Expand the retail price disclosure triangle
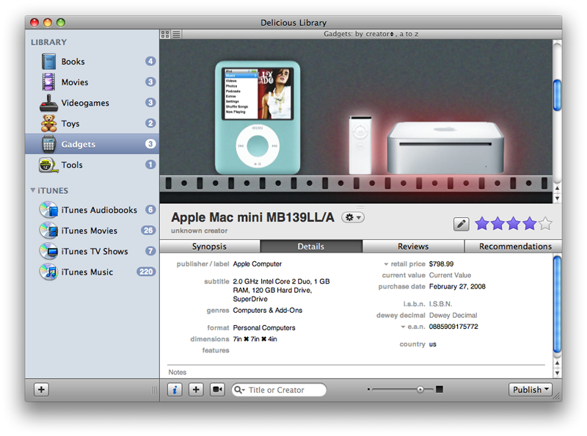Viewport: 587px width, 436px height. [x=386, y=264]
